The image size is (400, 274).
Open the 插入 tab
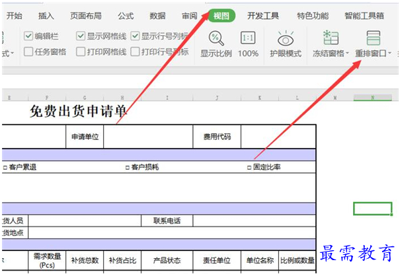tap(46, 16)
